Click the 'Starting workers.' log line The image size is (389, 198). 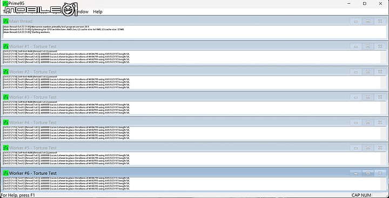point(26,32)
